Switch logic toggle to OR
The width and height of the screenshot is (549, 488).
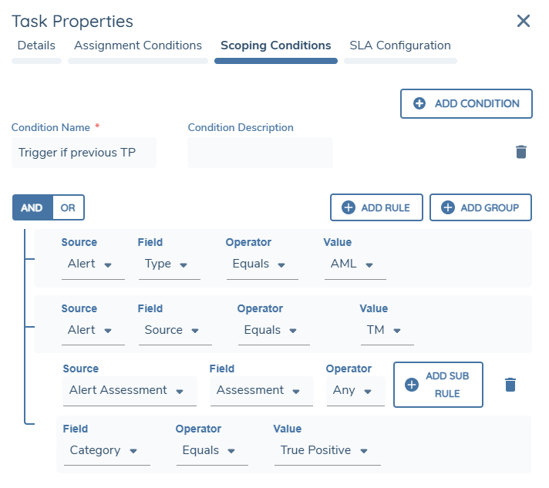tap(69, 207)
